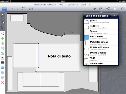Screen dimensions: 126x94
Task: Tap the Modifica button in the popover
Action: coord(114,16)
